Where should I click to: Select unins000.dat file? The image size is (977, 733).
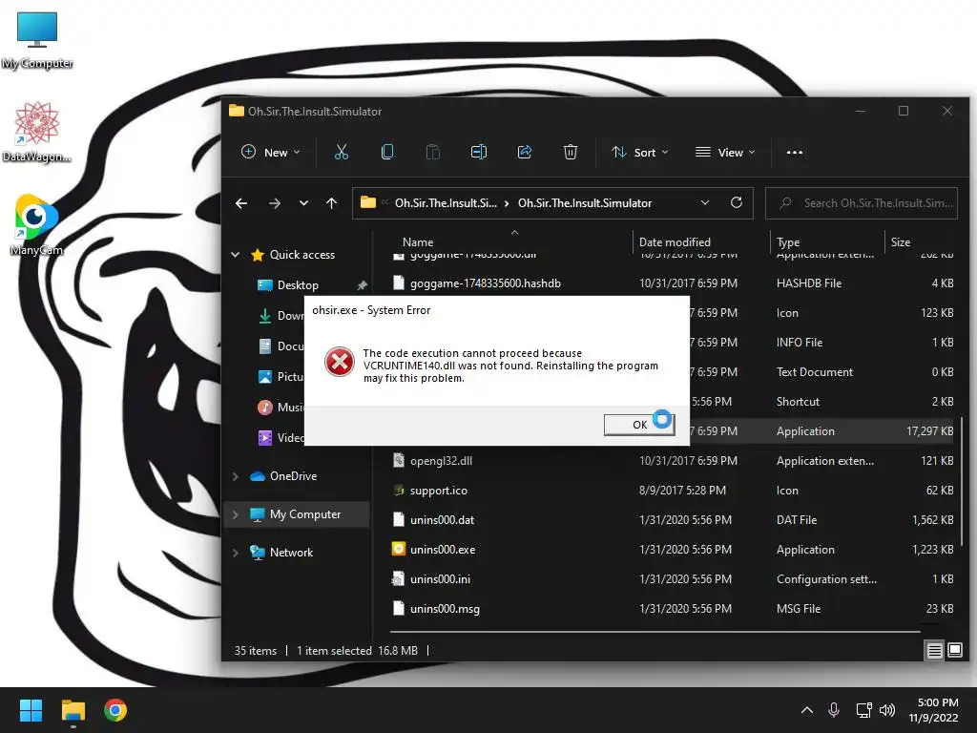[673, 520]
